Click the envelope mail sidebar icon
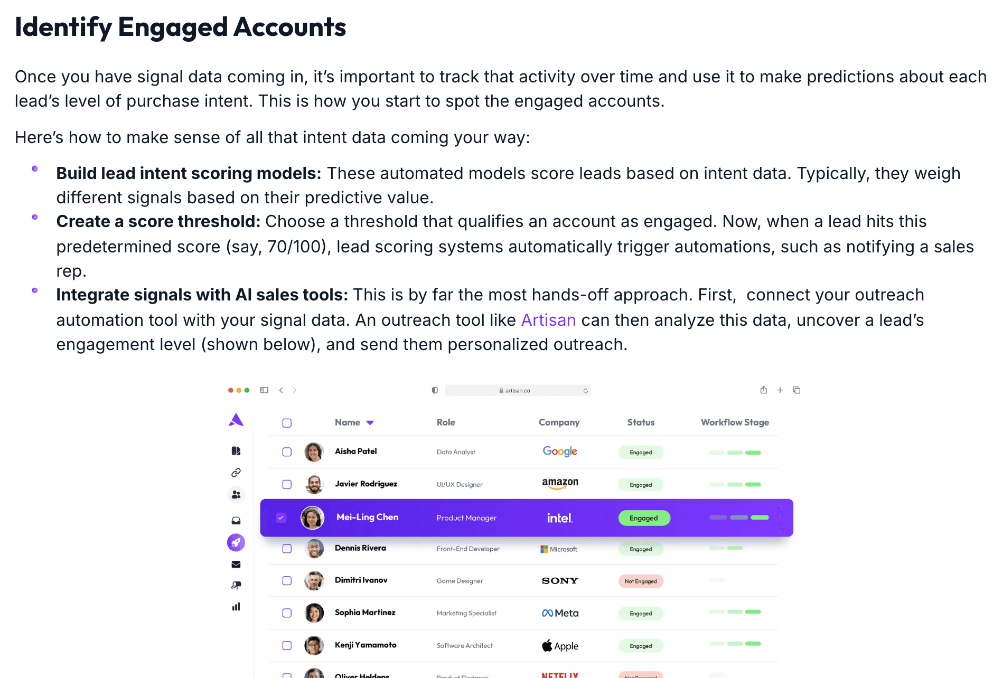The width and height of the screenshot is (993, 678). [x=236, y=564]
